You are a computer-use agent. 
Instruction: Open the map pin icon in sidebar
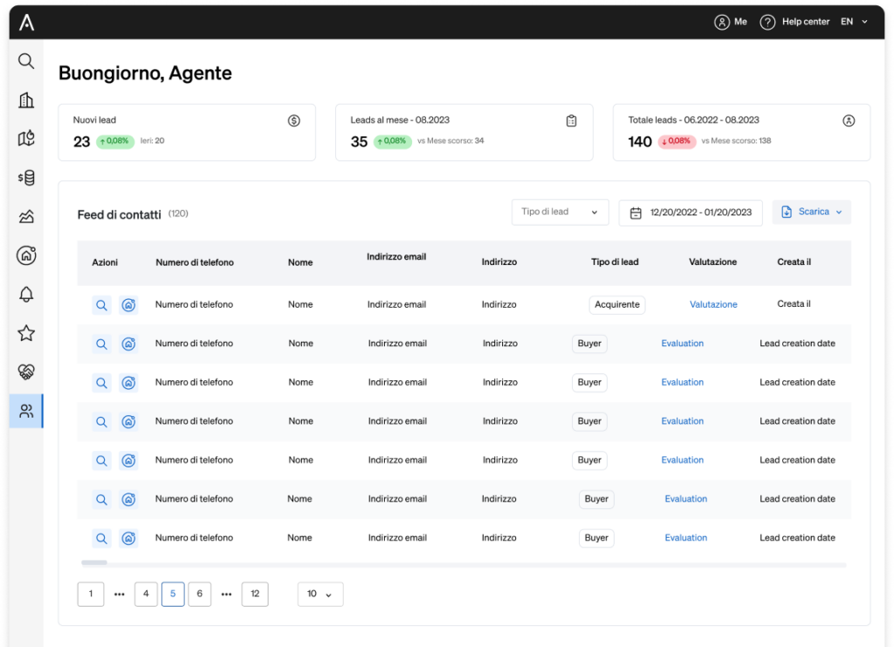pos(26,139)
